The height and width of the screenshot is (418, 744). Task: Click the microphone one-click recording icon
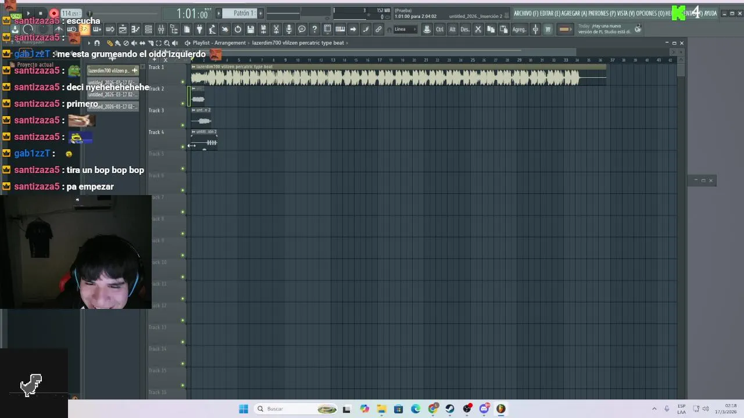point(289,29)
